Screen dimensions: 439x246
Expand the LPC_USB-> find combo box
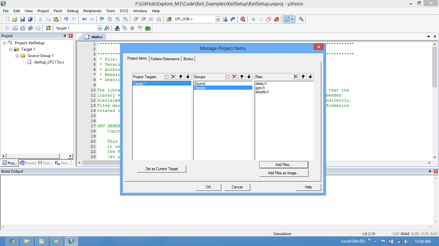(218, 19)
